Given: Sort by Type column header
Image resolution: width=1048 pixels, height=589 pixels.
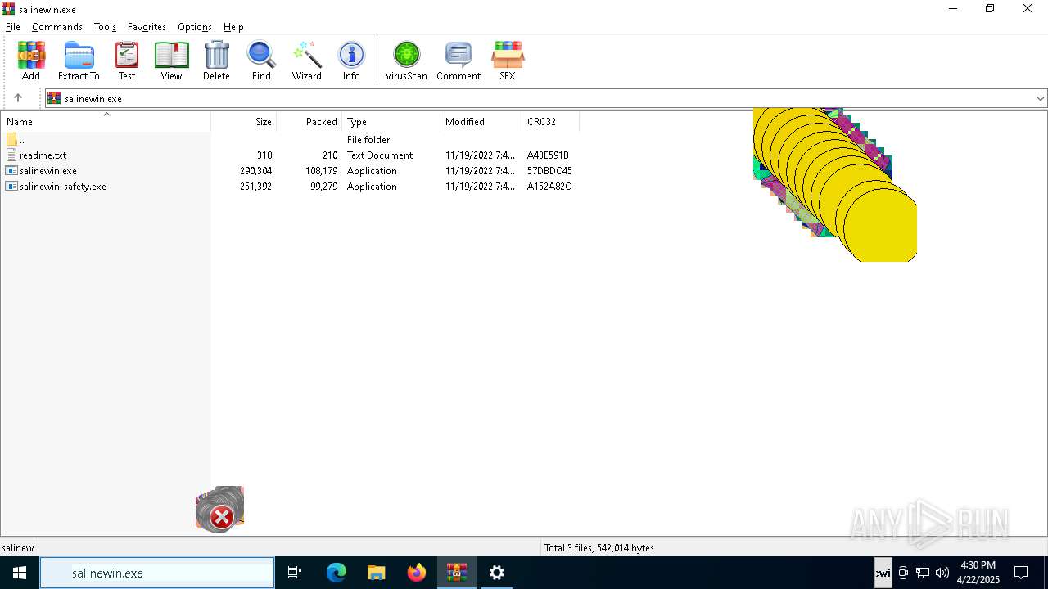Looking at the screenshot, I should coord(391,122).
